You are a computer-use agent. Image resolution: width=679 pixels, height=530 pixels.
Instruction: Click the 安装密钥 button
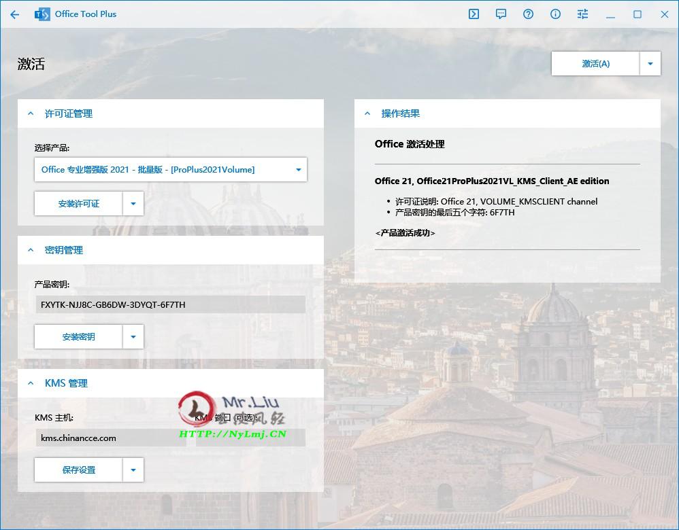78,336
